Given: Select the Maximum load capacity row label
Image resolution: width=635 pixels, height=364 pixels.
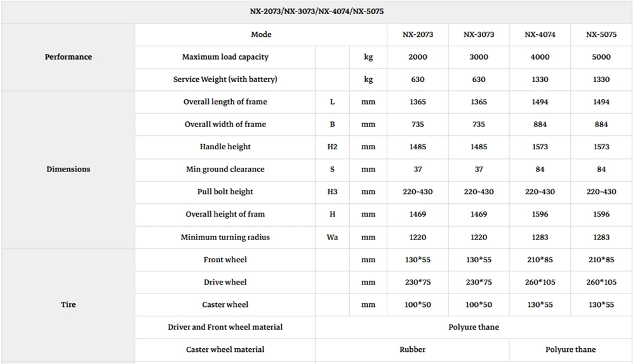Looking at the screenshot, I should pos(225,57).
